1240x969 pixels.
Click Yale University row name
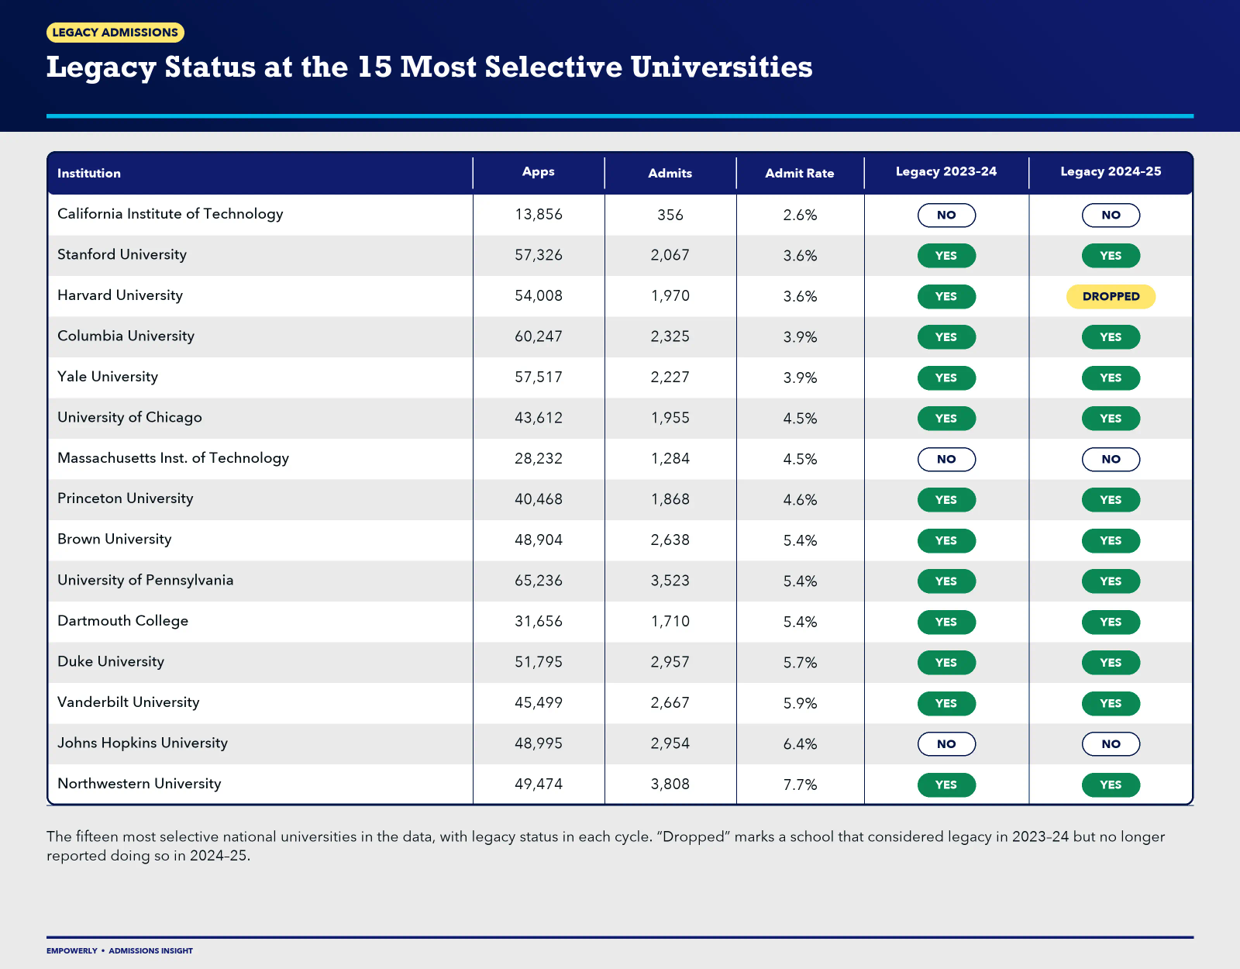pos(108,377)
